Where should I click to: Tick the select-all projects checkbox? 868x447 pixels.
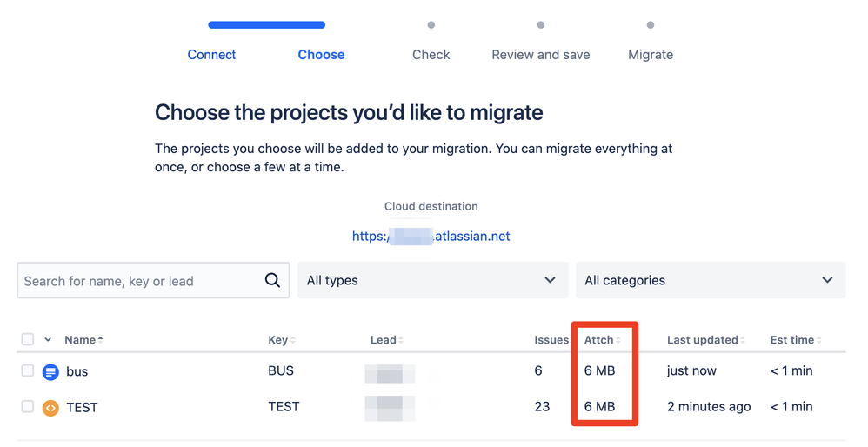(28, 339)
